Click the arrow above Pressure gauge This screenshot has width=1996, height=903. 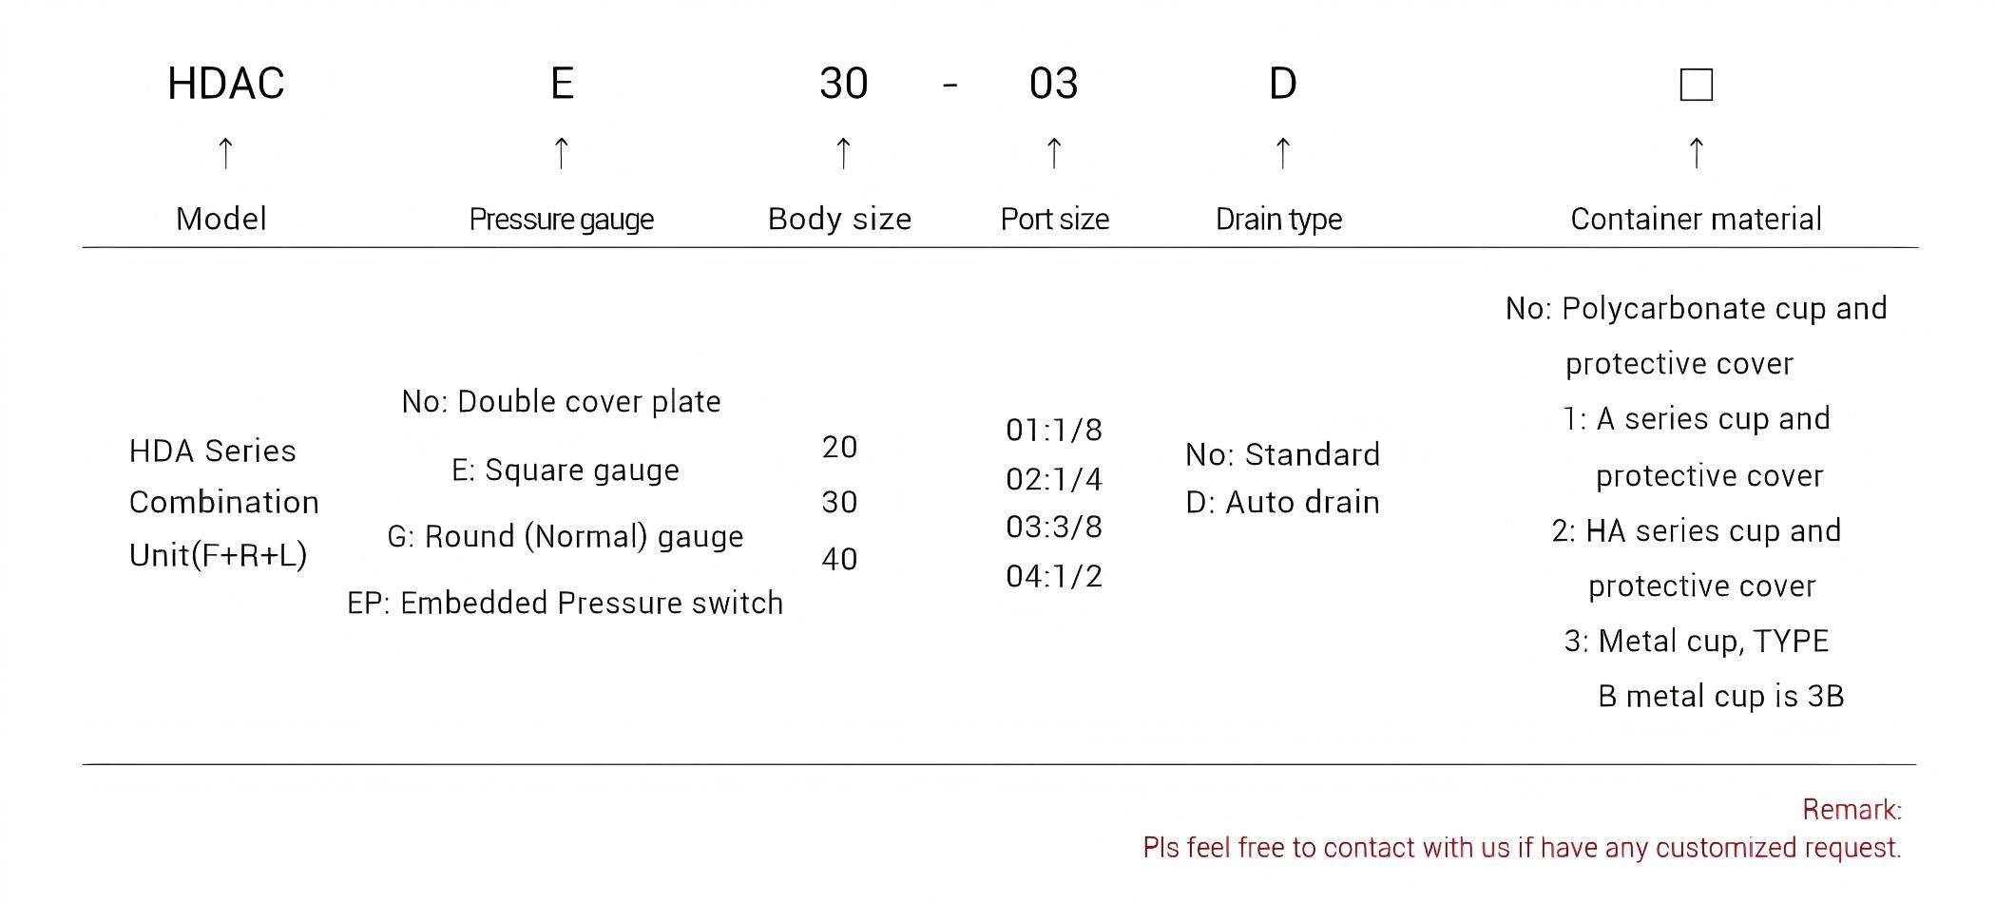click(x=562, y=152)
